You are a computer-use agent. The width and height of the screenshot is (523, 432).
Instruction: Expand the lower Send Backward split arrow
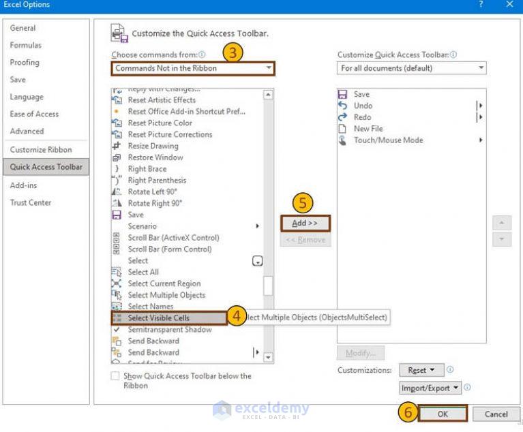tap(256, 352)
